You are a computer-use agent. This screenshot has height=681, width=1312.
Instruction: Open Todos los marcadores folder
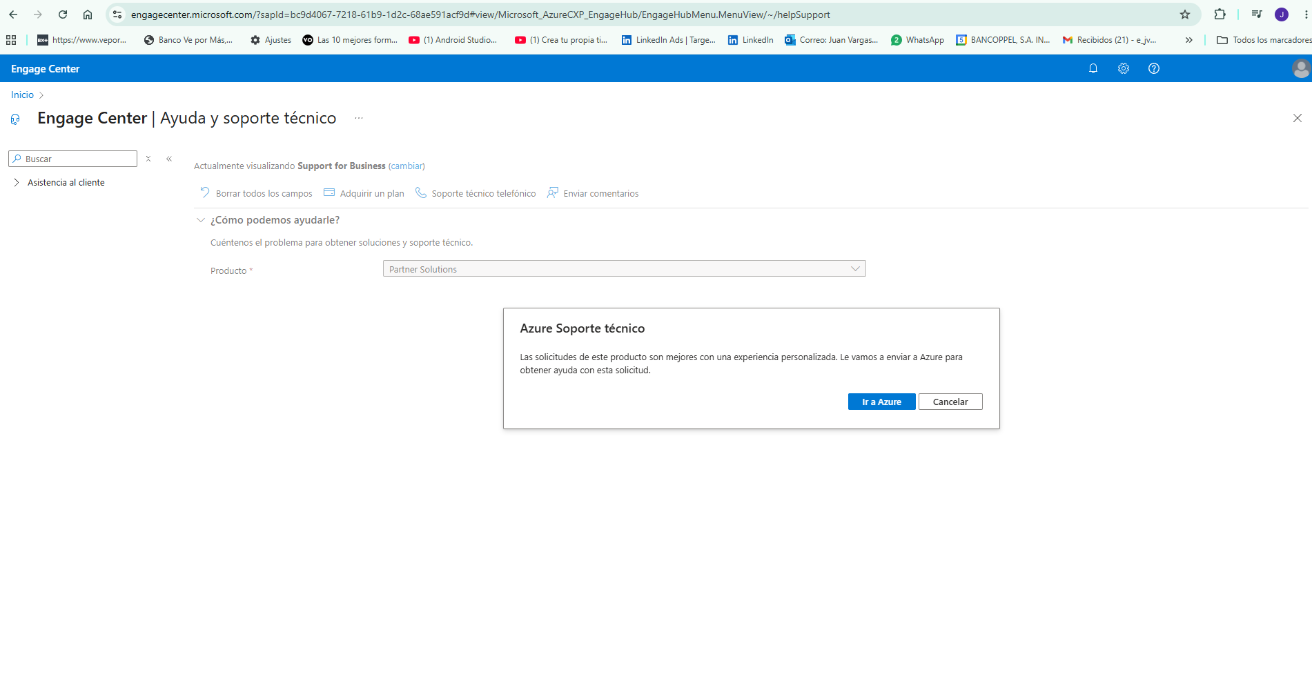tap(1264, 40)
